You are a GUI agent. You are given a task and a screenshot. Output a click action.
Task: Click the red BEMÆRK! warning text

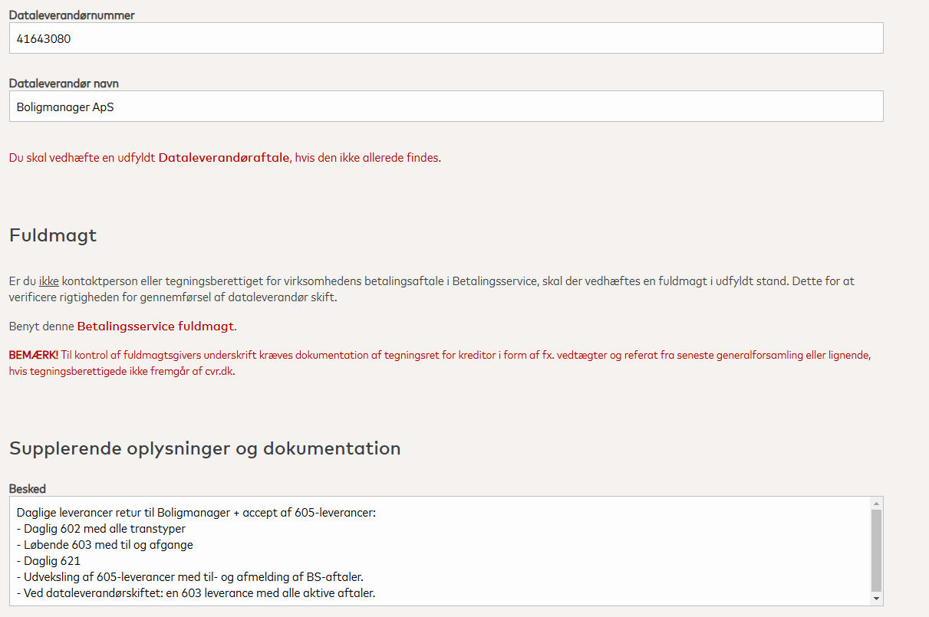click(34, 356)
